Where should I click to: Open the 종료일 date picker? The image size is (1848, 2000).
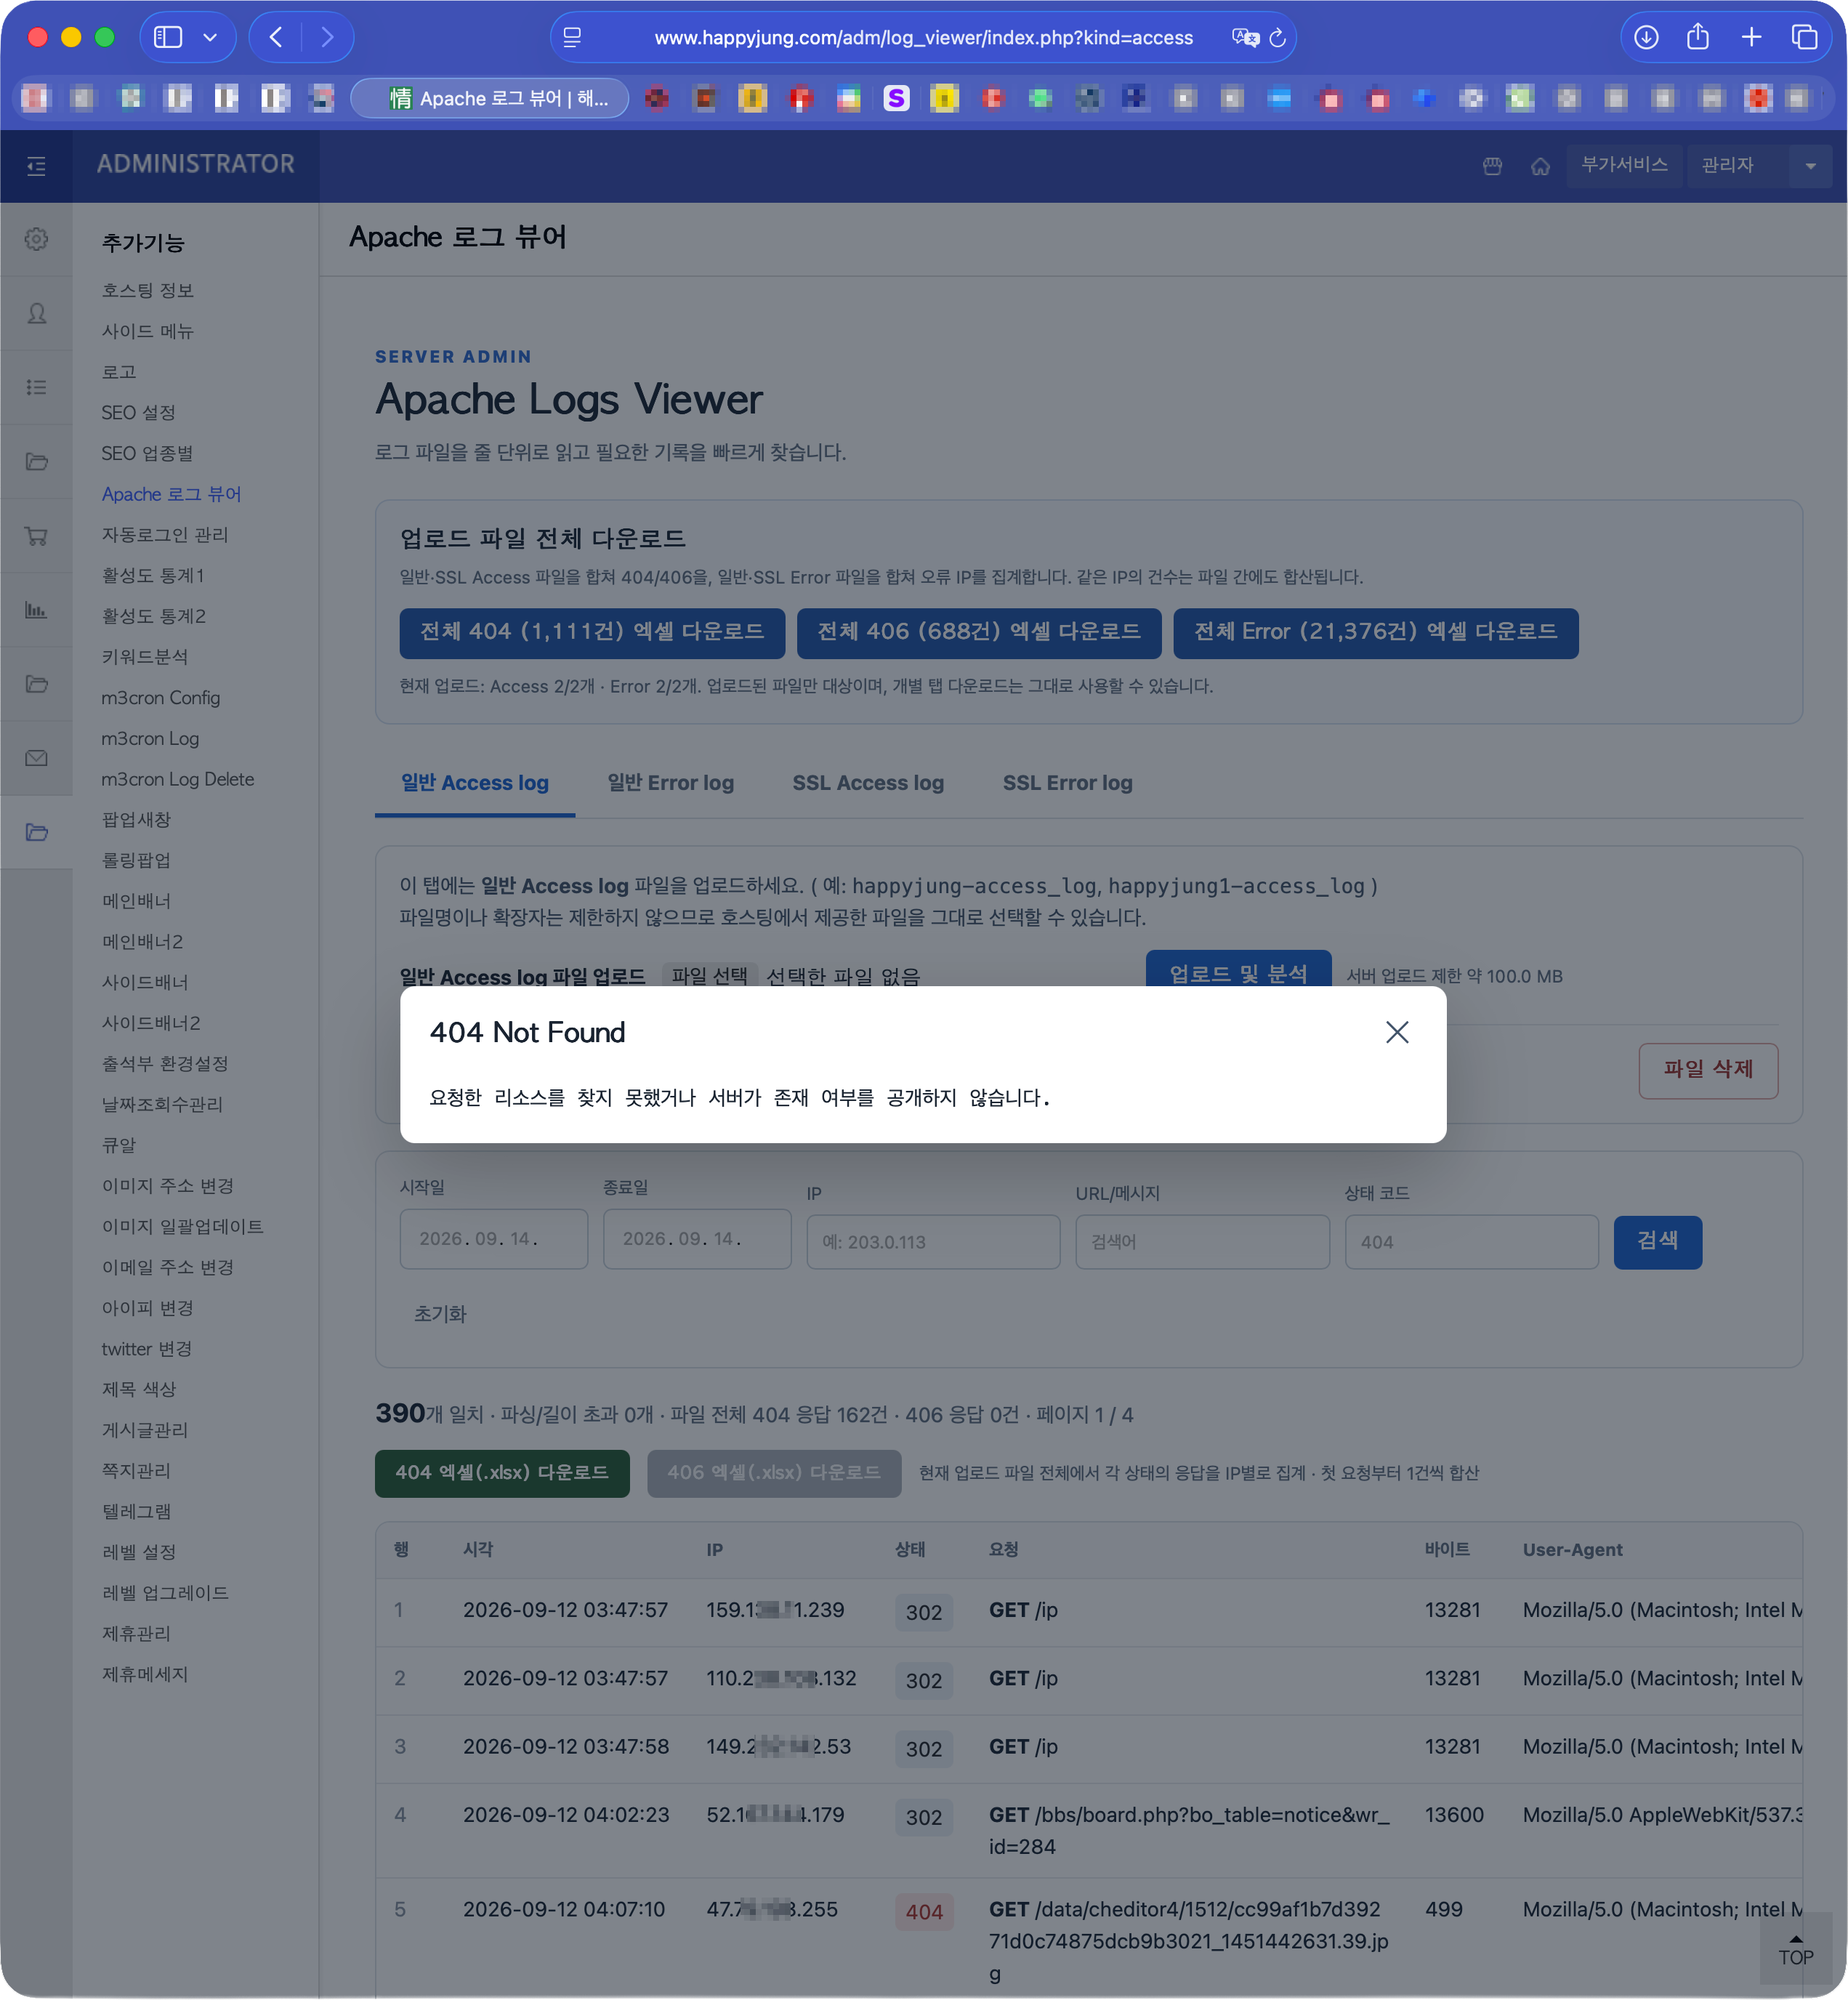pos(697,1239)
